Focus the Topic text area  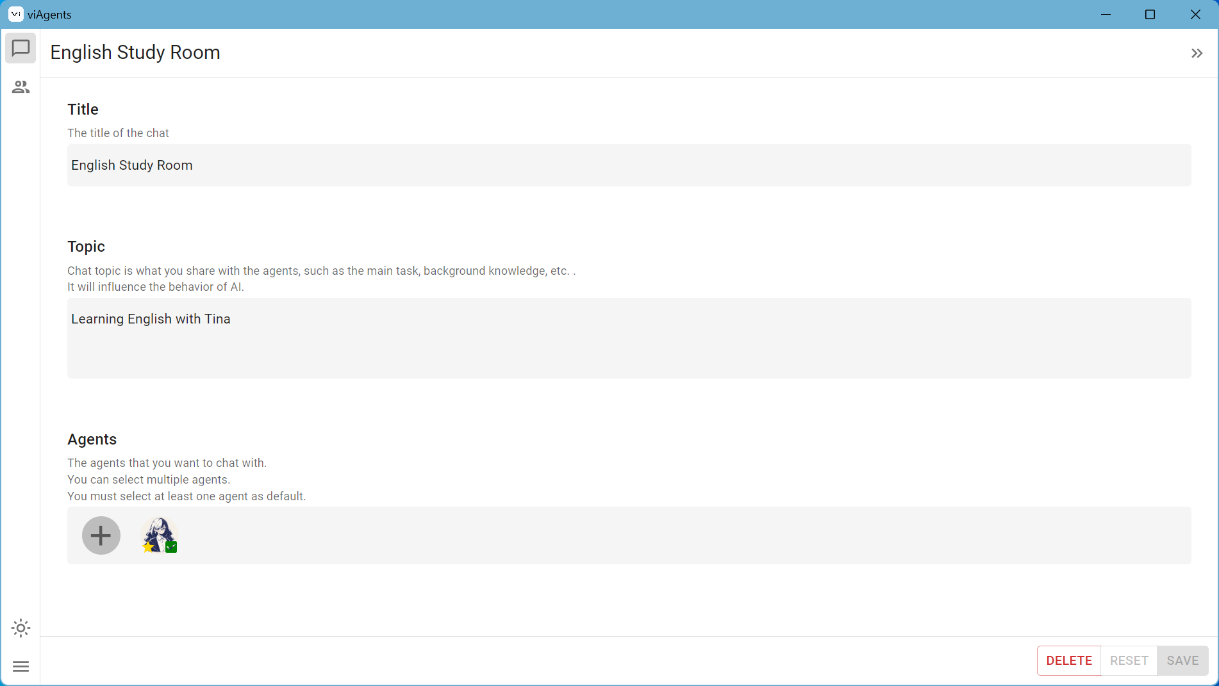pyautogui.click(x=628, y=338)
